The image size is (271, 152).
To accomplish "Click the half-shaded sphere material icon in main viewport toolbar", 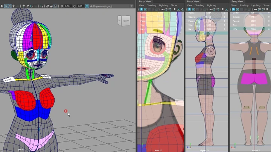I will 2,6.
